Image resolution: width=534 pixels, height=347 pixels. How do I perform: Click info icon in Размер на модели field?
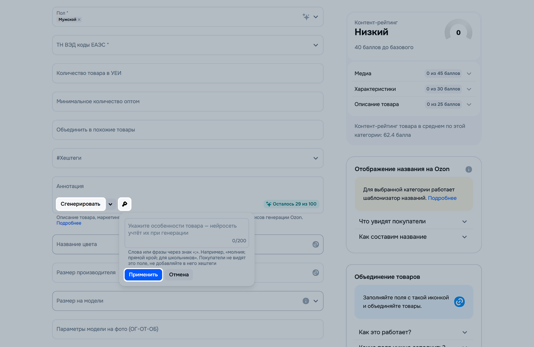tap(306, 301)
